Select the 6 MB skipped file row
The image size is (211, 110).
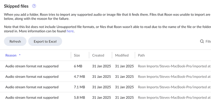coord(105,66)
